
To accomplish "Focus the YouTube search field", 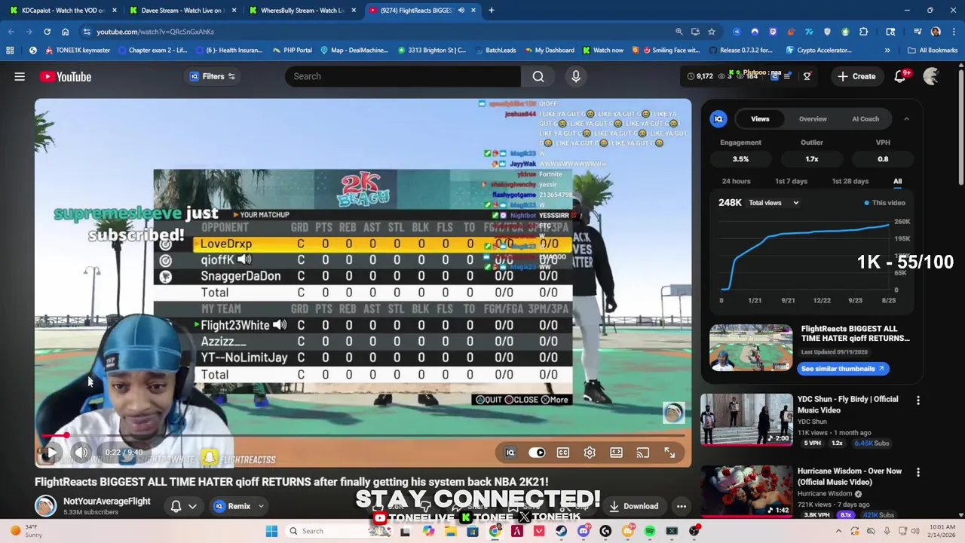I will tap(403, 76).
